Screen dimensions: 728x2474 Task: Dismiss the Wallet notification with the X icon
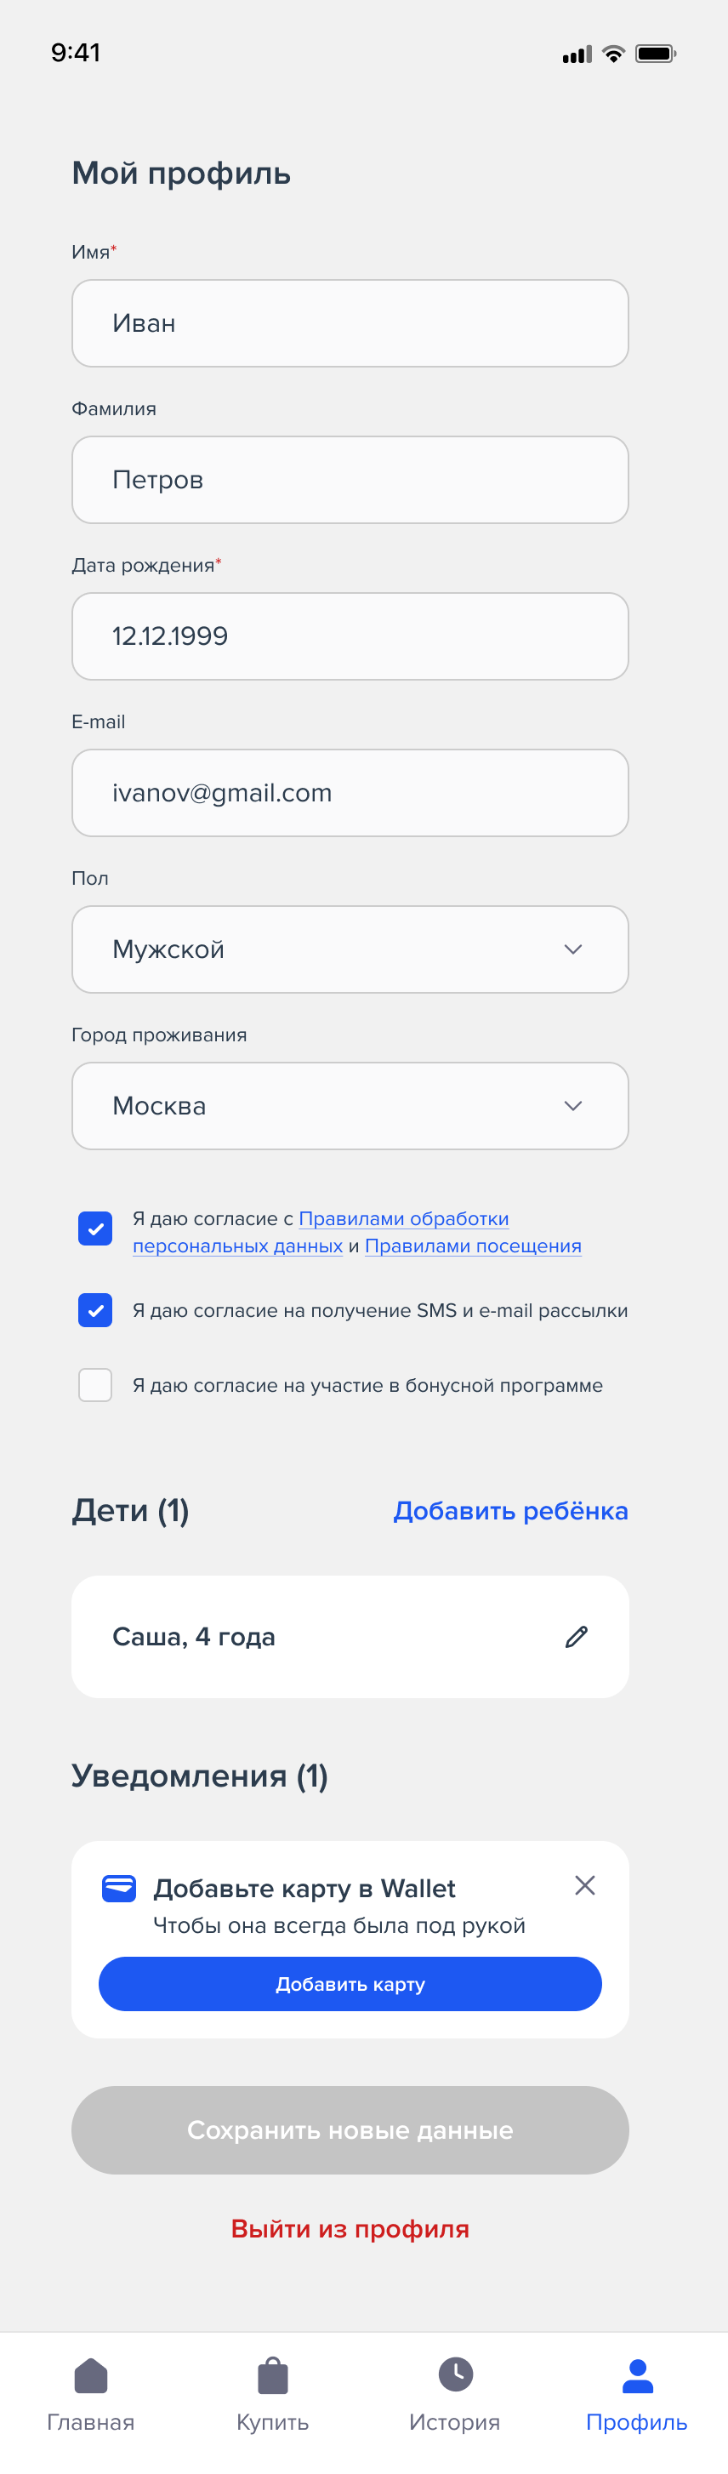(x=584, y=1885)
